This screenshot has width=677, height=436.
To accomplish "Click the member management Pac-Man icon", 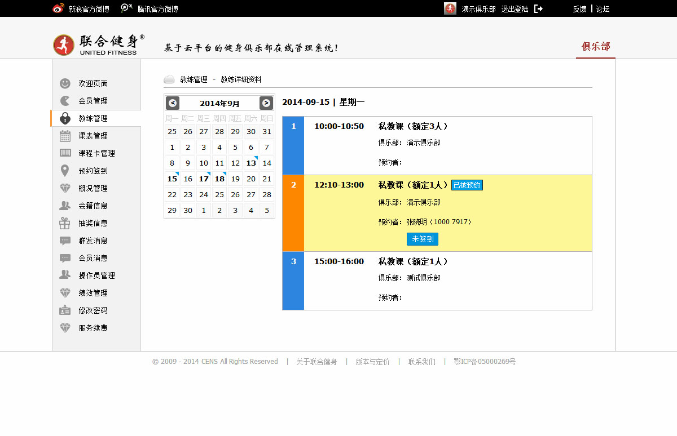I will tap(65, 101).
